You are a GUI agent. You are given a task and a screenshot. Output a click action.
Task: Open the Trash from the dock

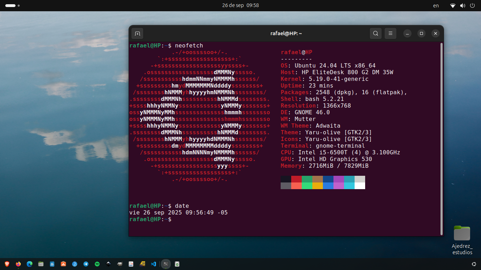177,264
